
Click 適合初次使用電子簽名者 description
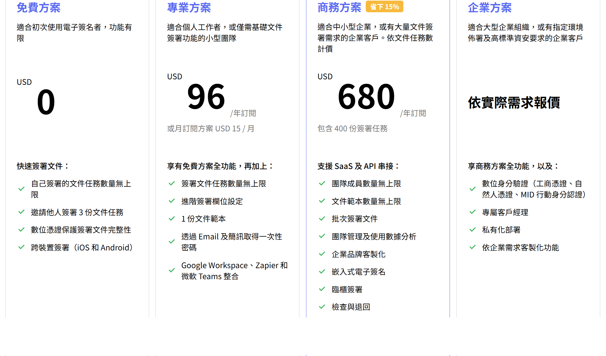tap(74, 33)
